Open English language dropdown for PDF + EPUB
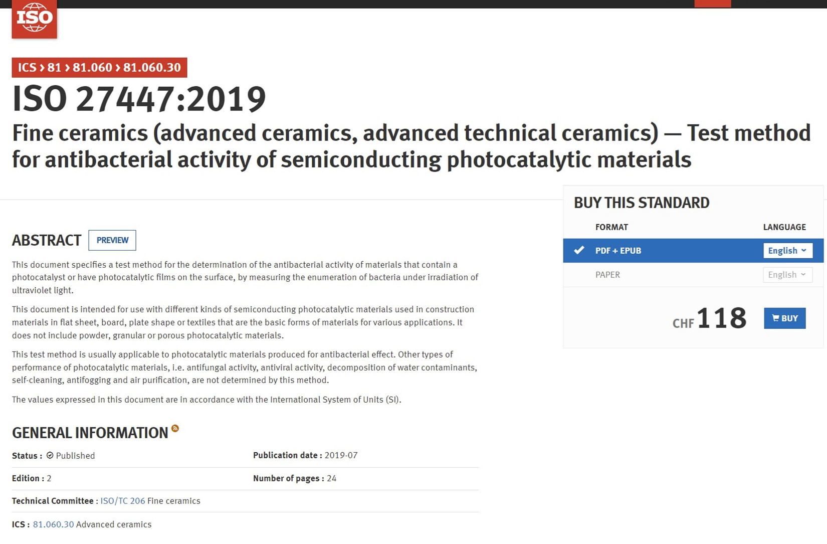This screenshot has height=544, width=827. coord(787,251)
